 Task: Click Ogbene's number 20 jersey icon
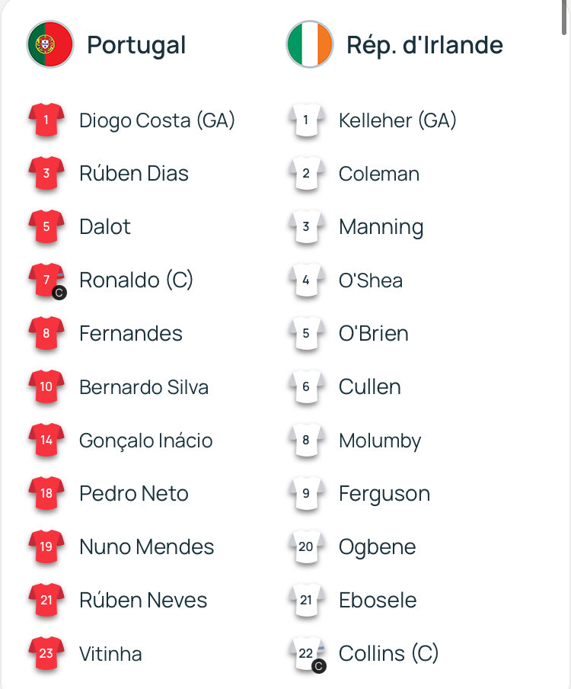pos(306,547)
